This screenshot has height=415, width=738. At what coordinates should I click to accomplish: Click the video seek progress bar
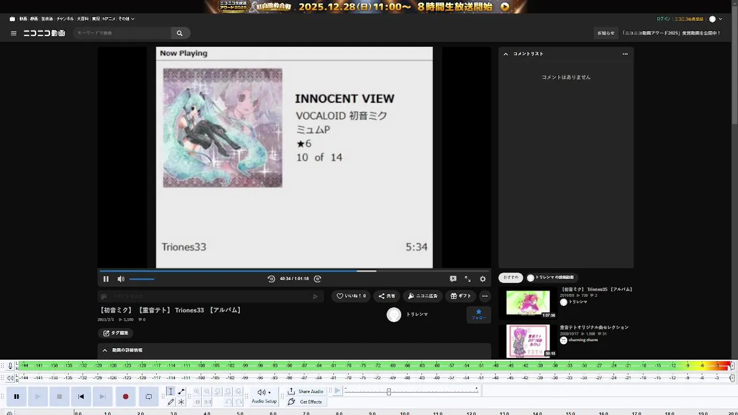click(x=294, y=271)
